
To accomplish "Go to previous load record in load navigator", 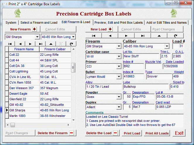I will point(110,36).
